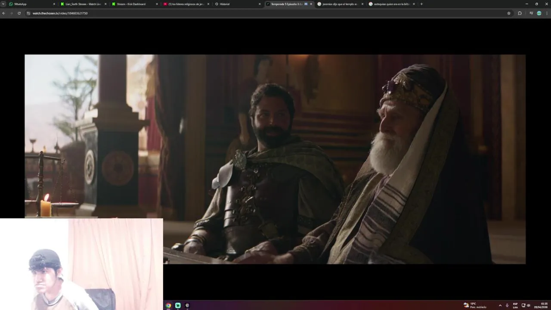Viewport: 551px width, 310px height.
Task: Close the sedequias search tab
Action: point(414,4)
